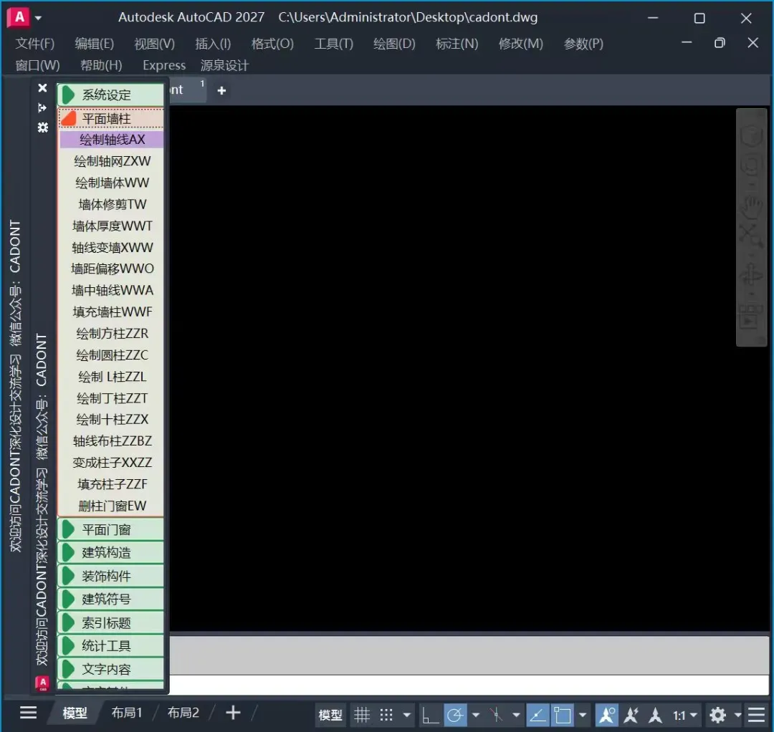The width and height of the screenshot is (774, 732).
Task: Run the 绘制轴线AX command
Action: 112,140
